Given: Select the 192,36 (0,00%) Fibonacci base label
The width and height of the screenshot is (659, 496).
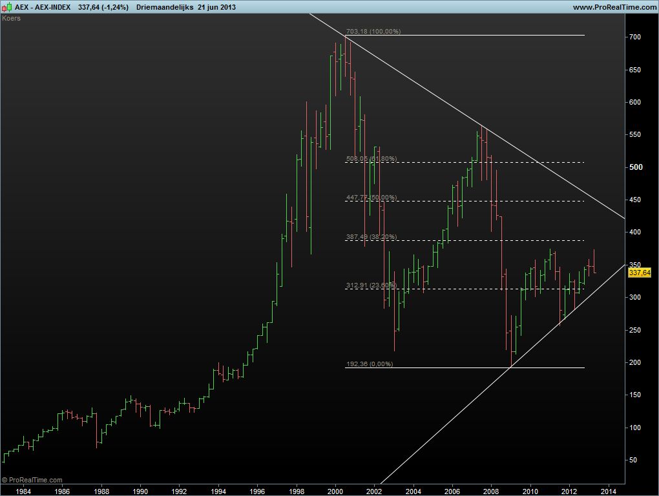Looking at the screenshot, I should click(370, 364).
